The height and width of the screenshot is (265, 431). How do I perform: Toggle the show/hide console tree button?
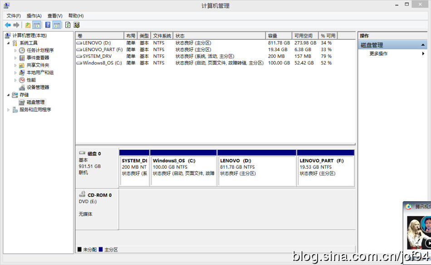[x=37, y=25]
